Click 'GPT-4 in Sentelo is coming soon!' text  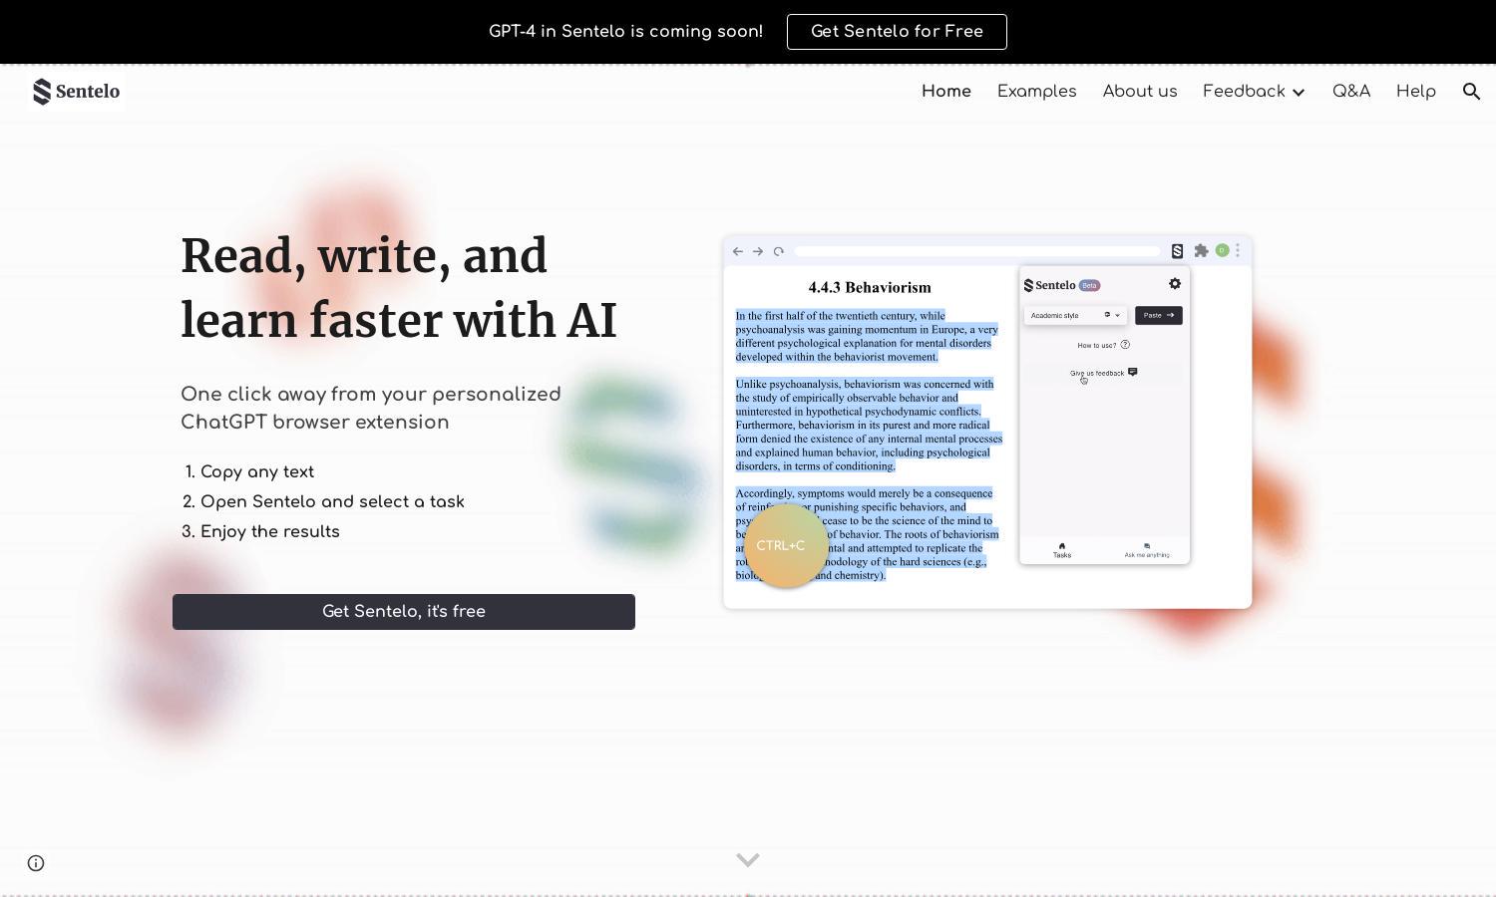tap(625, 32)
